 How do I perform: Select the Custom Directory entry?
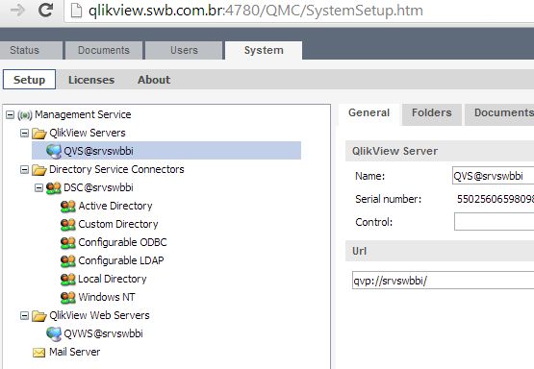coord(118,224)
